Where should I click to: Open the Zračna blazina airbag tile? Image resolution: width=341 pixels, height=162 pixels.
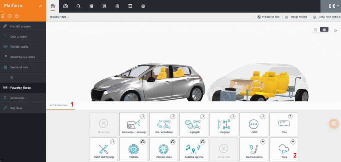coord(253,149)
